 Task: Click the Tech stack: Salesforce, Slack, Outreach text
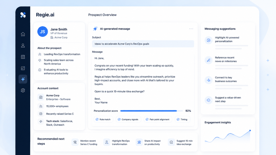click(59, 123)
